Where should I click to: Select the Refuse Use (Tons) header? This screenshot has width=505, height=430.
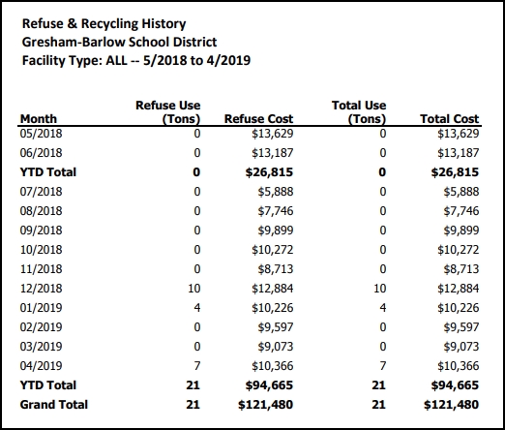point(168,112)
